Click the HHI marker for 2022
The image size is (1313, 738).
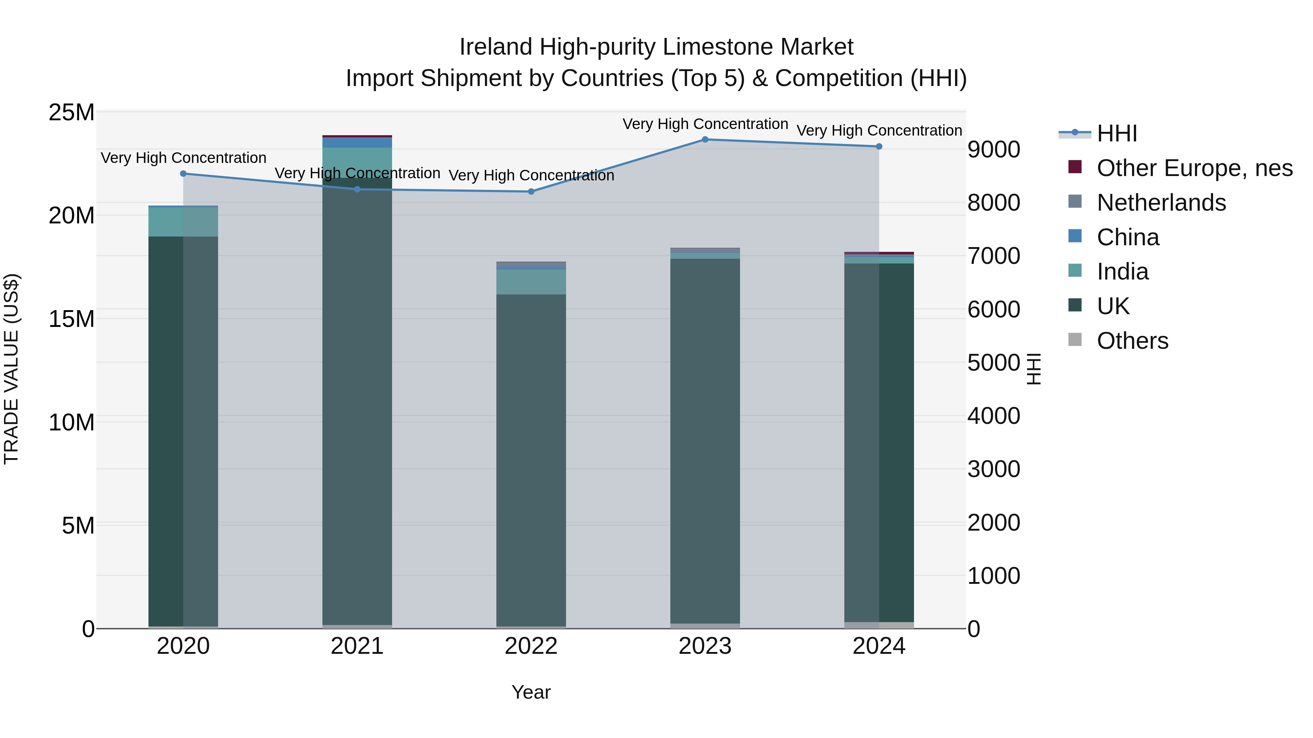[x=531, y=191]
